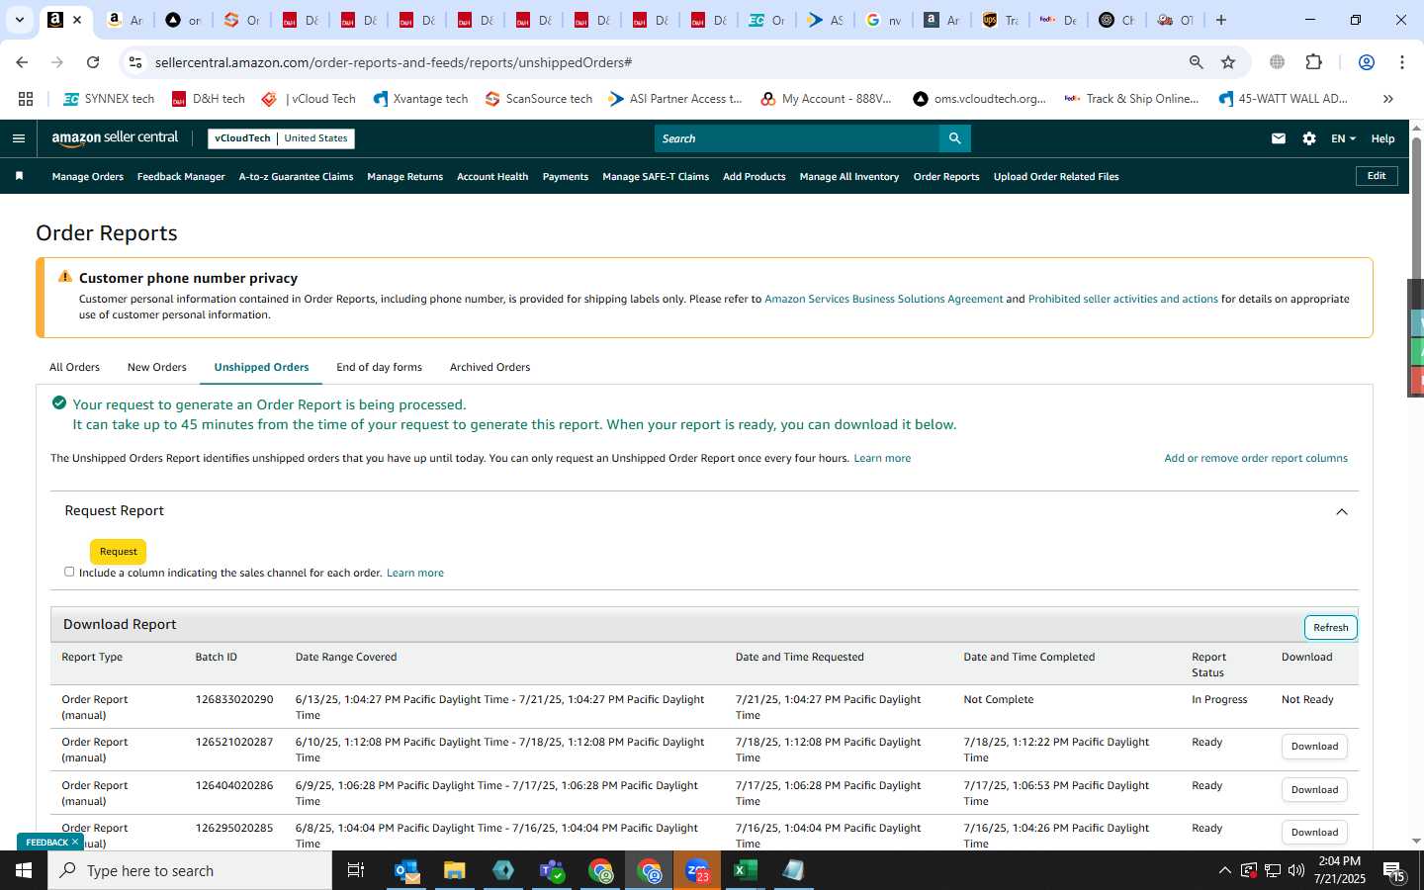
Task: Open the SYNNEX tech bookmark
Action: (x=109, y=99)
